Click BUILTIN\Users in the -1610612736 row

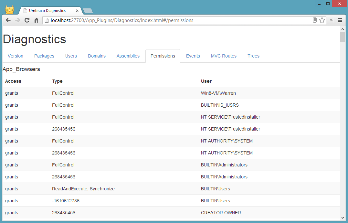[x=216, y=201]
